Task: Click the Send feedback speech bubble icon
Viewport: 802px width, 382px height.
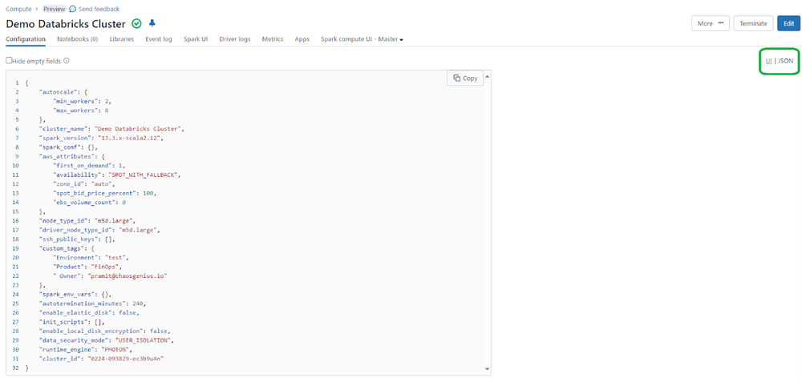Action: pyautogui.click(x=73, y=8)
